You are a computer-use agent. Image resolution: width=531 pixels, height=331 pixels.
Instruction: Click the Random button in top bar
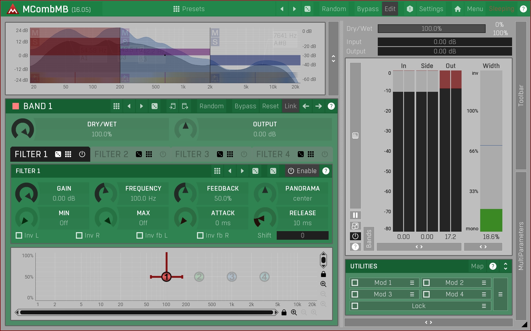[334, 9]
